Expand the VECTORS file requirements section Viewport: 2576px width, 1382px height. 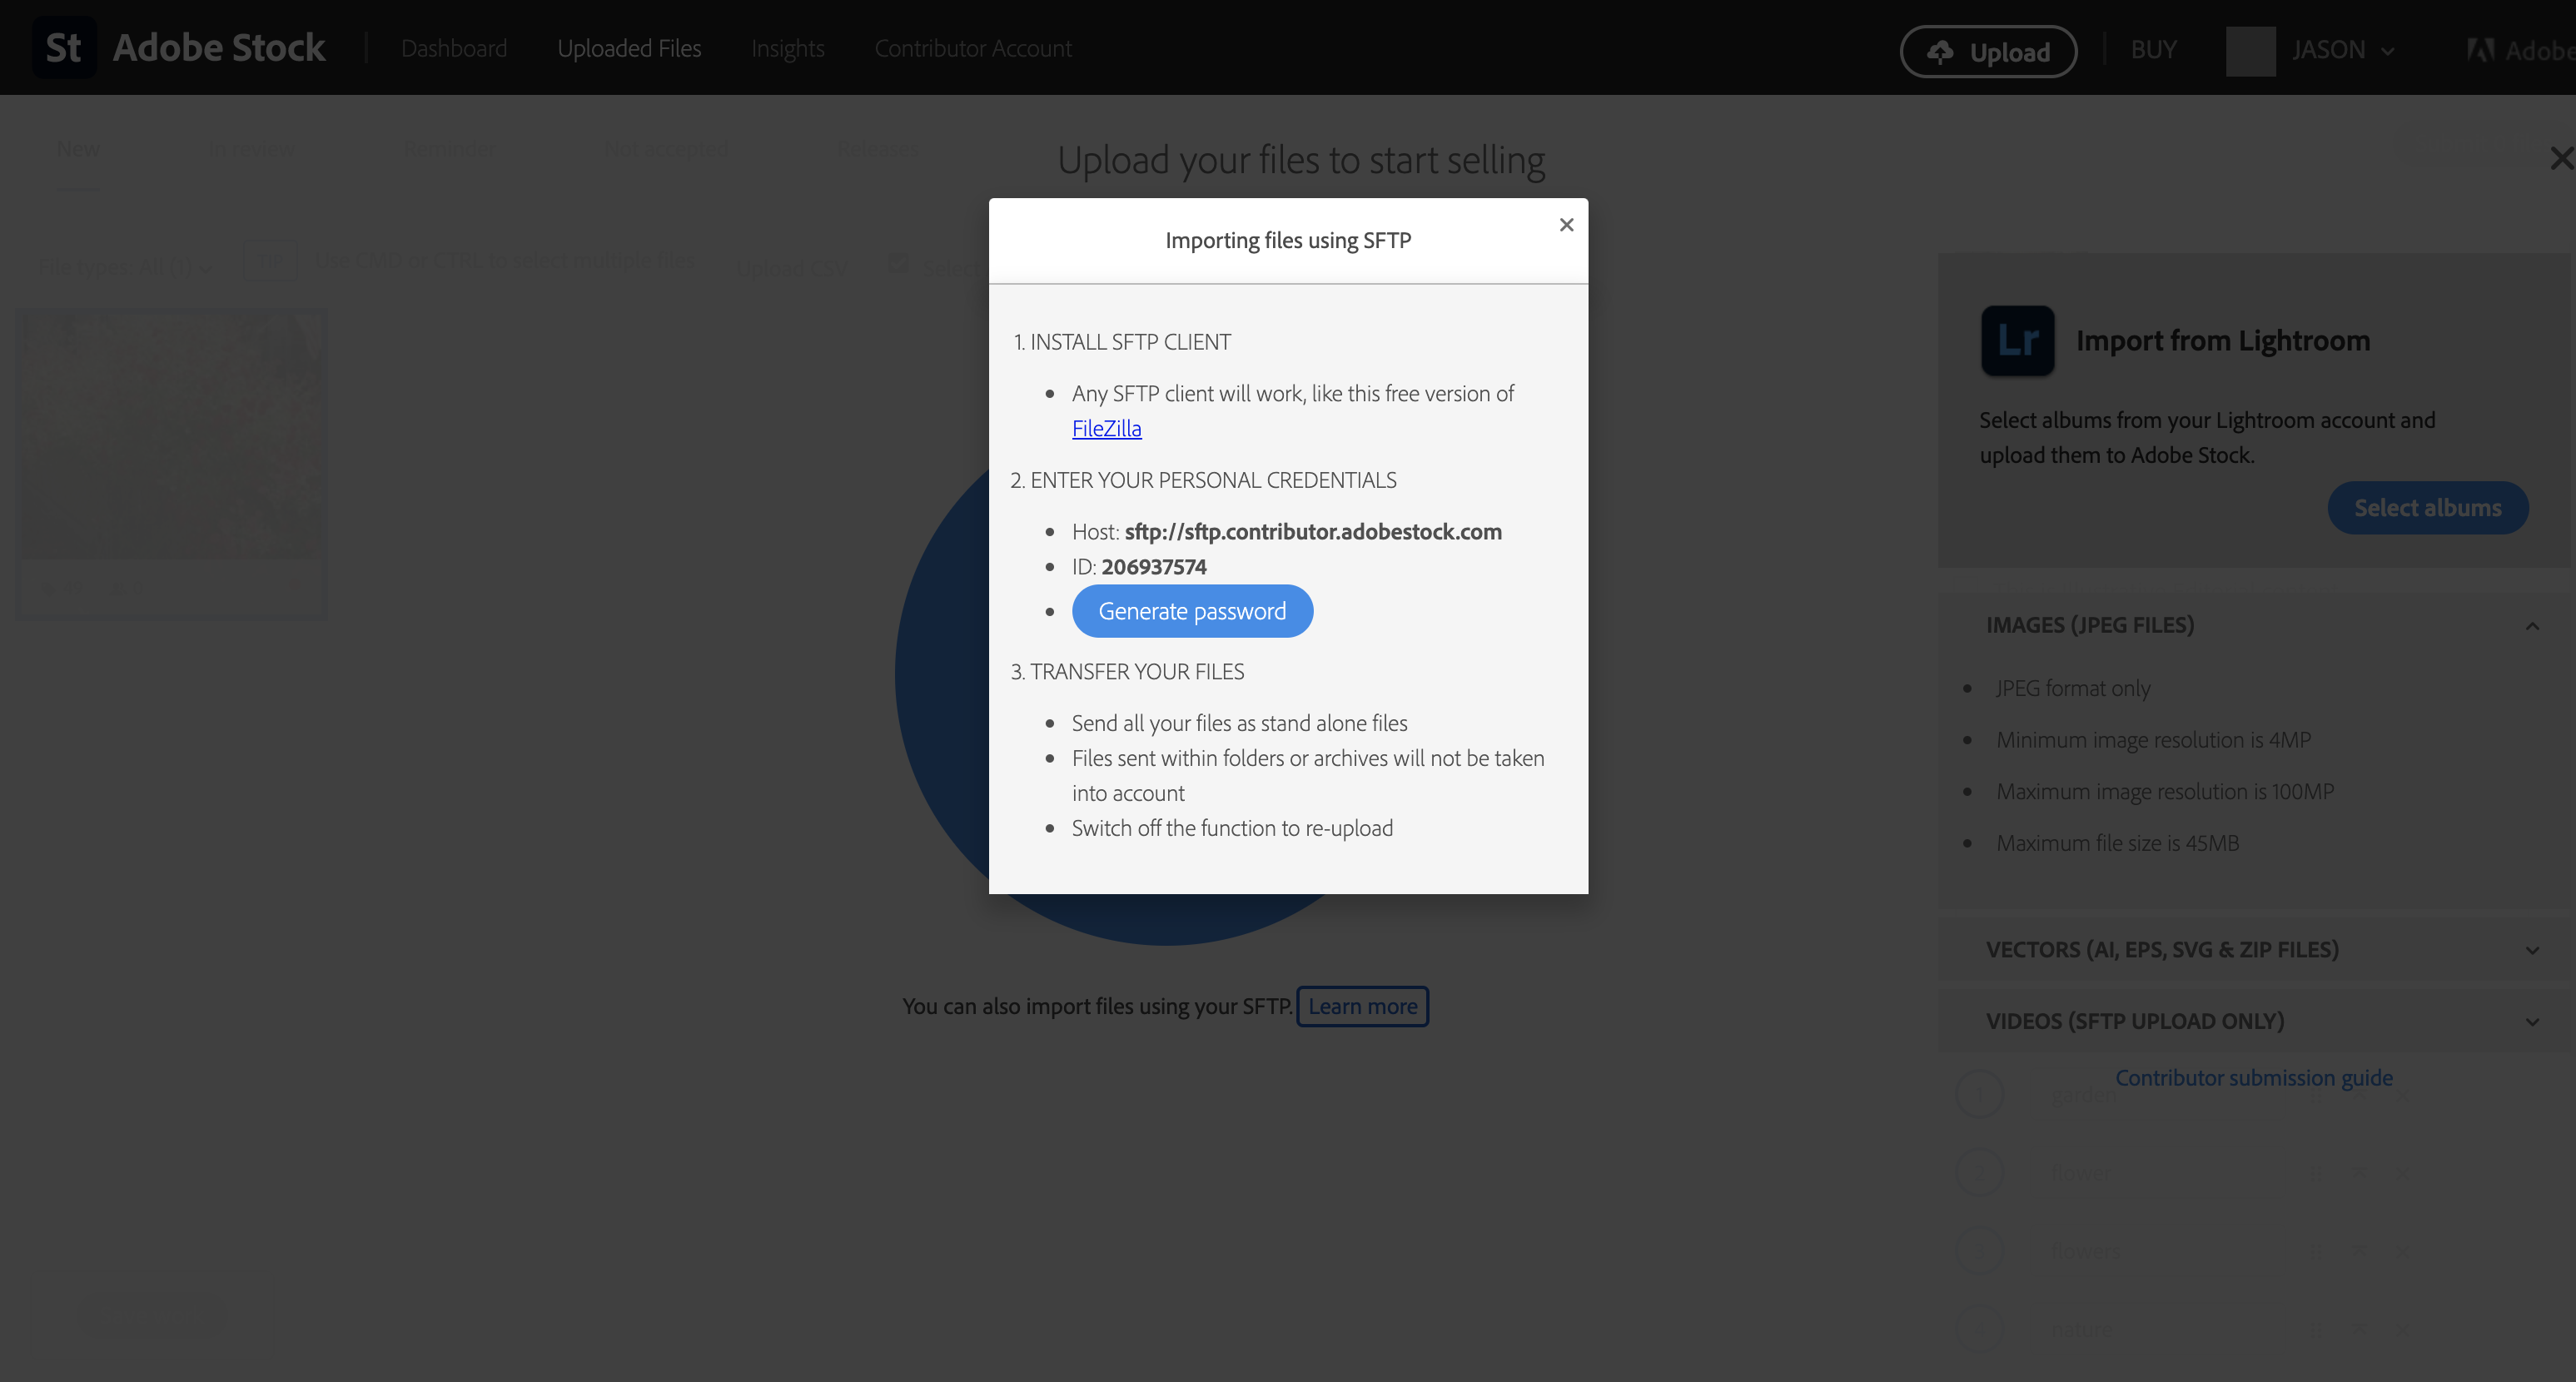click(x=2532, y=950)
